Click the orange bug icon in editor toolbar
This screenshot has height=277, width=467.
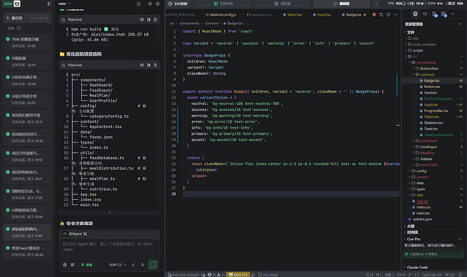click(x=374, y=15)
